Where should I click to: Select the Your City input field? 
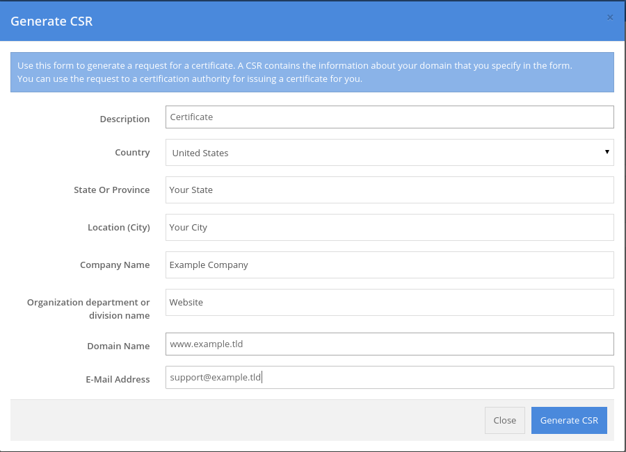pos(390,227)
